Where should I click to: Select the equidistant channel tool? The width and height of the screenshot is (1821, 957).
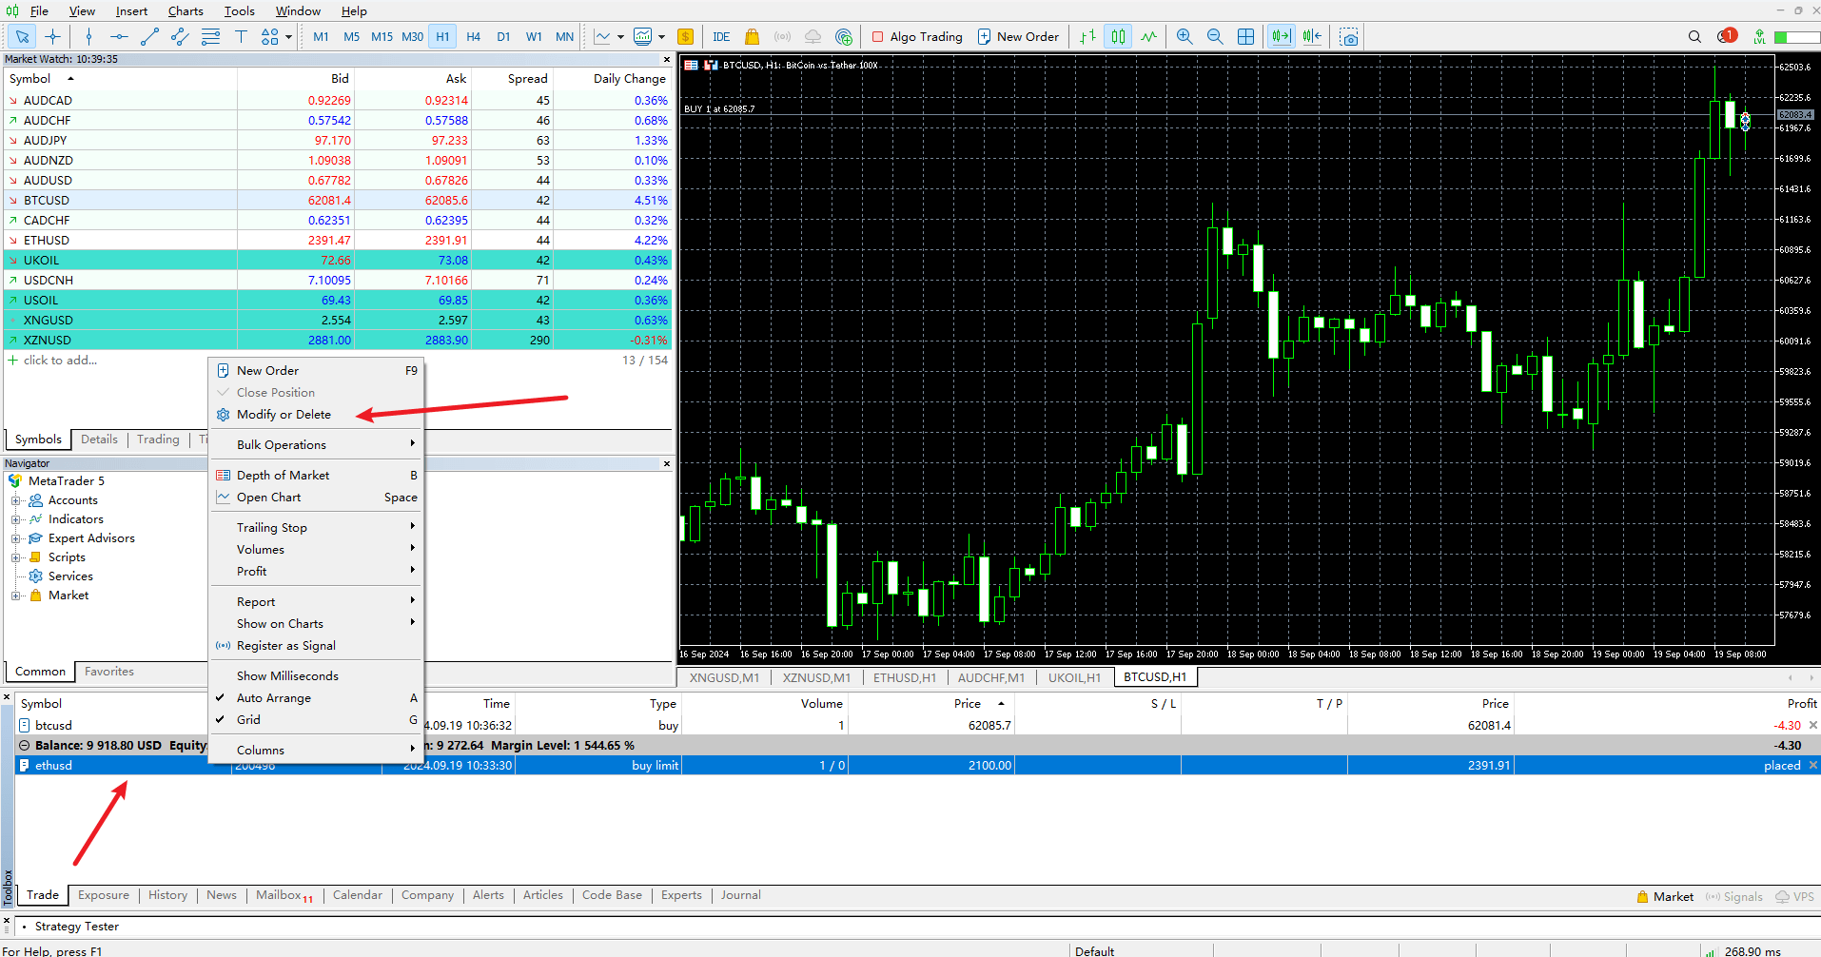point(180,37)
